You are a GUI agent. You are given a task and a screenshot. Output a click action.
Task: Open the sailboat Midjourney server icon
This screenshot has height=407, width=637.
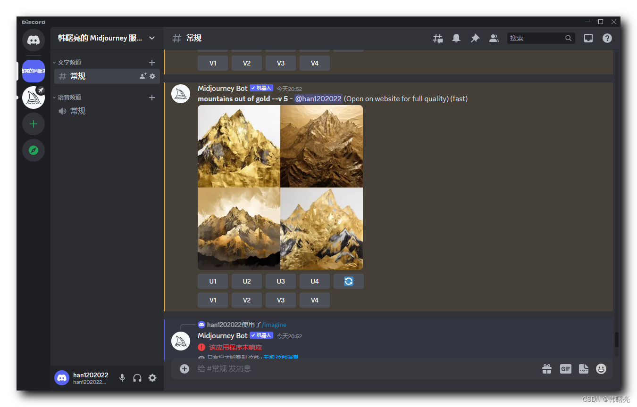click(x=34, y=98)
